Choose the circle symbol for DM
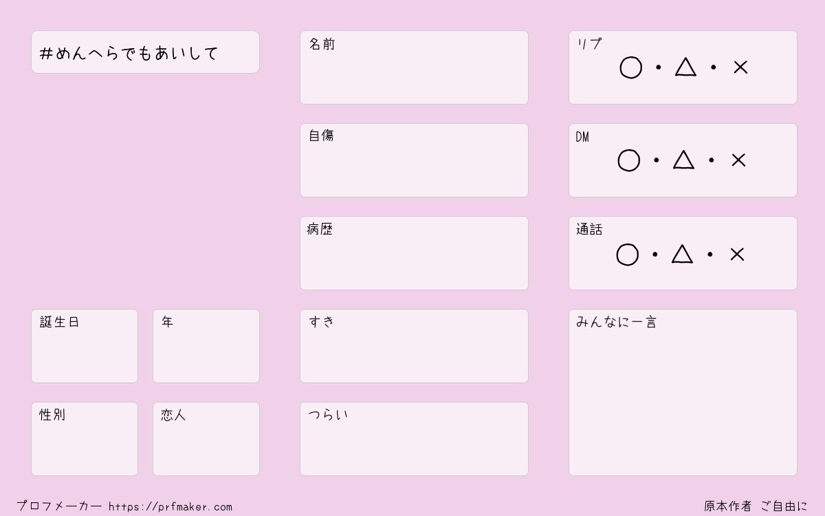 (628, 160)
